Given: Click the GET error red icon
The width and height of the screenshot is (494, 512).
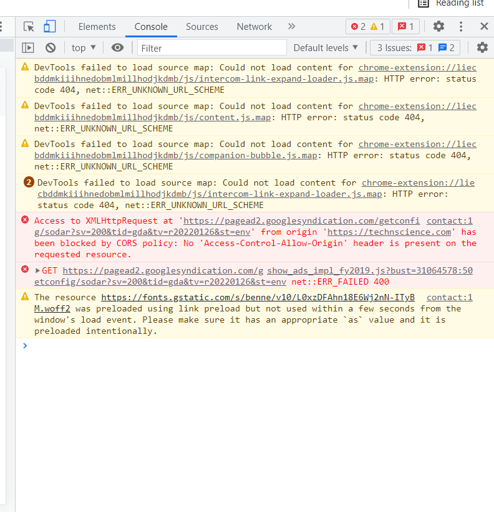Looking at the screenshot, I should tap(25, 269).
